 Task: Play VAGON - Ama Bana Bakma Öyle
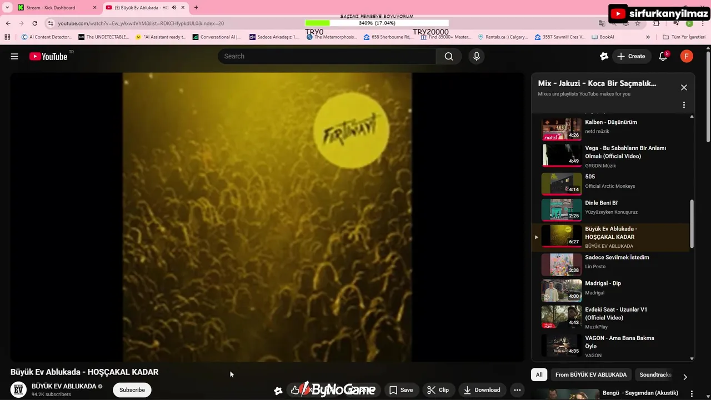611,346
